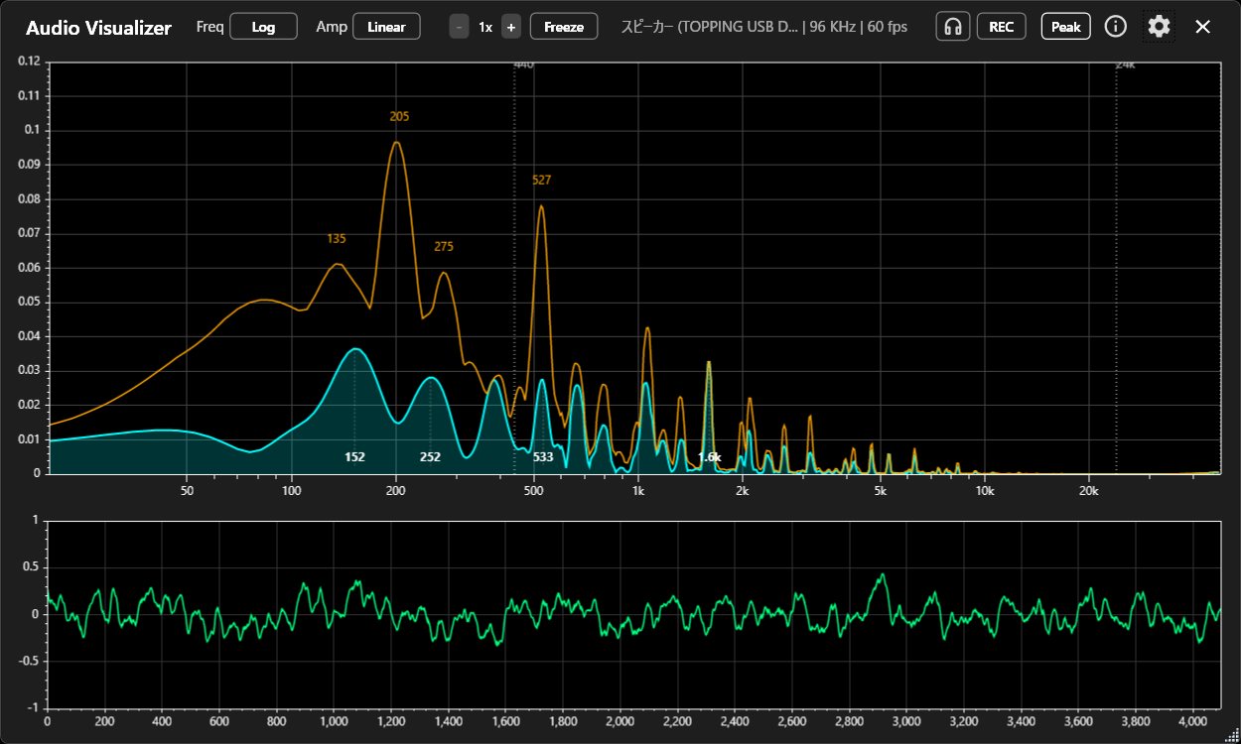This screenshot has width=1241, height=744.
Task: Open the info dialog icon
Action: click(x=1116, y=27)
